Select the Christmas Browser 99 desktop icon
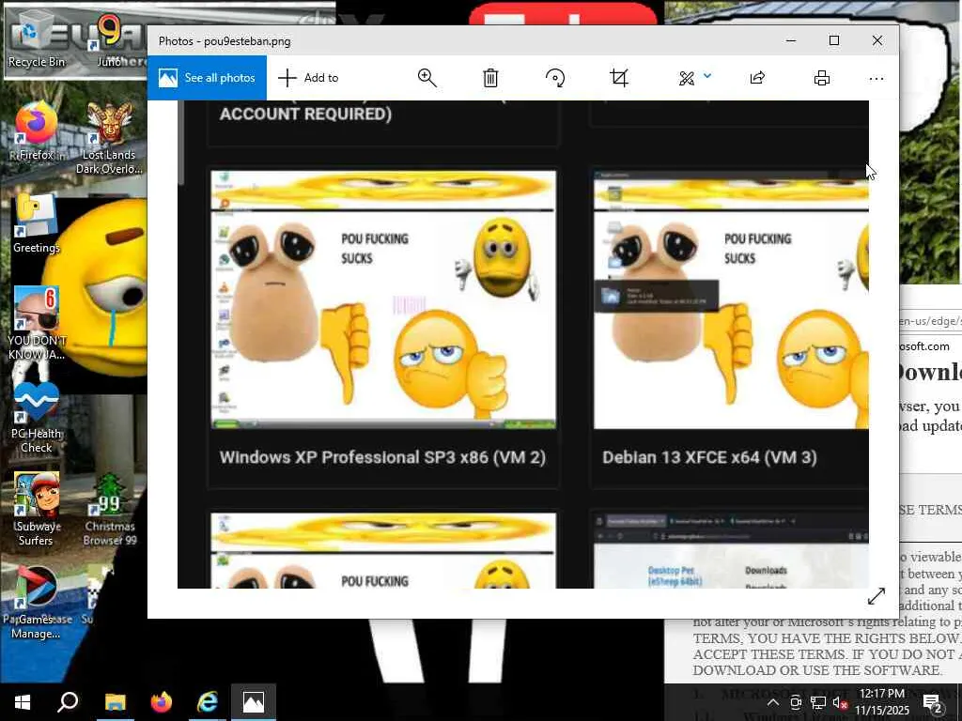The width and height of the screenshot is (962, 721). coord(109,510)
